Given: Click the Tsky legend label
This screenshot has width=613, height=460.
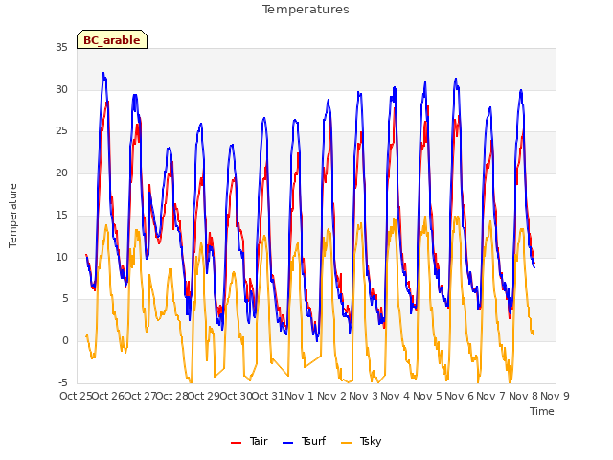Looking at the screenshot, I should tap(371, 442).
